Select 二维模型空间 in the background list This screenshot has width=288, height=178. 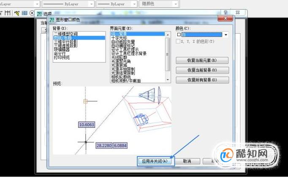click(x=65, y=34)
